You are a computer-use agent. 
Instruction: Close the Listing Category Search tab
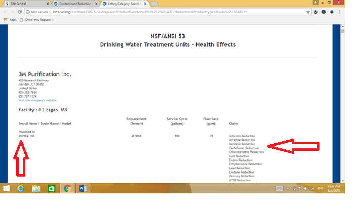click(x=145, y=4)
